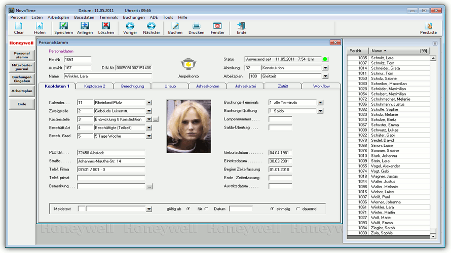Screen dimensions: 451x253
Task: Save record with Speichern icon
Action: pos(63,26)
